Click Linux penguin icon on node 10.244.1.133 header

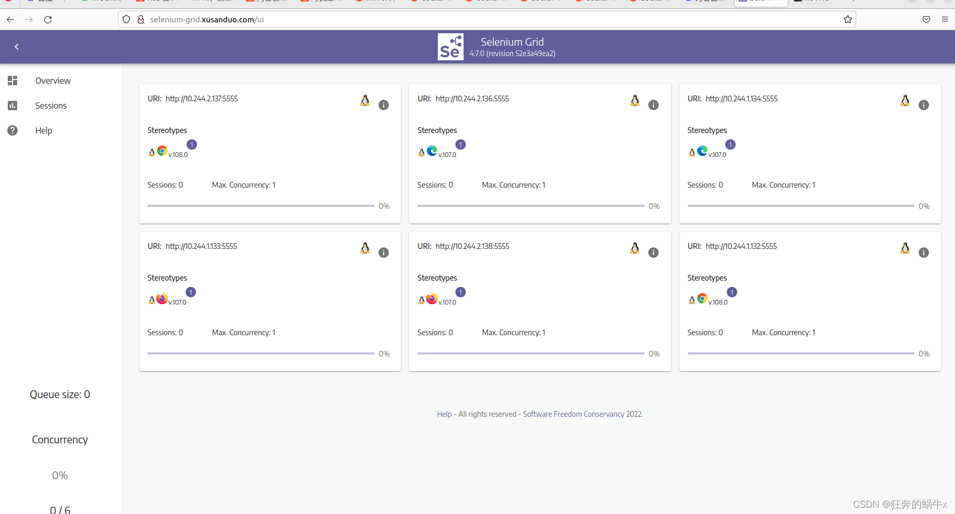coord(365,248)
